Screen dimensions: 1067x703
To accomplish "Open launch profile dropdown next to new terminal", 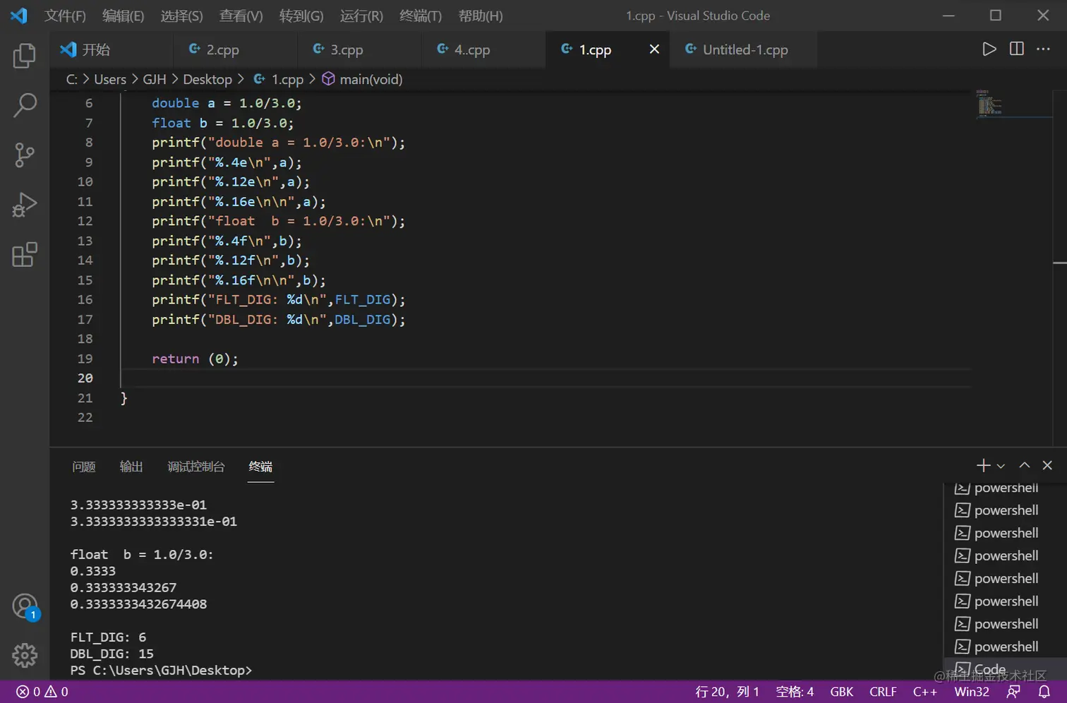I will pos(1001,466).
